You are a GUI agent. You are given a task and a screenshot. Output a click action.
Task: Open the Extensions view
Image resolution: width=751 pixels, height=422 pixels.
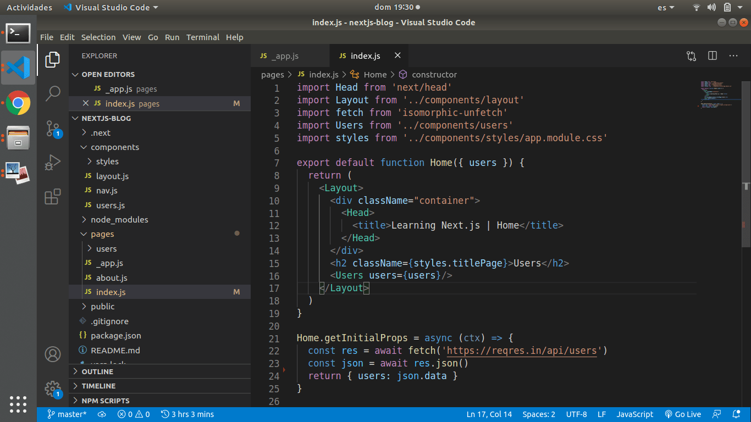click(53, 197)
